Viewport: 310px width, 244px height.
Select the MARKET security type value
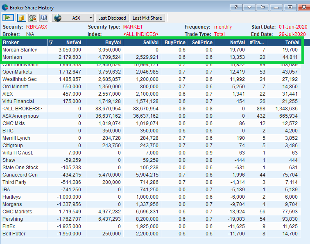(133, 27)
